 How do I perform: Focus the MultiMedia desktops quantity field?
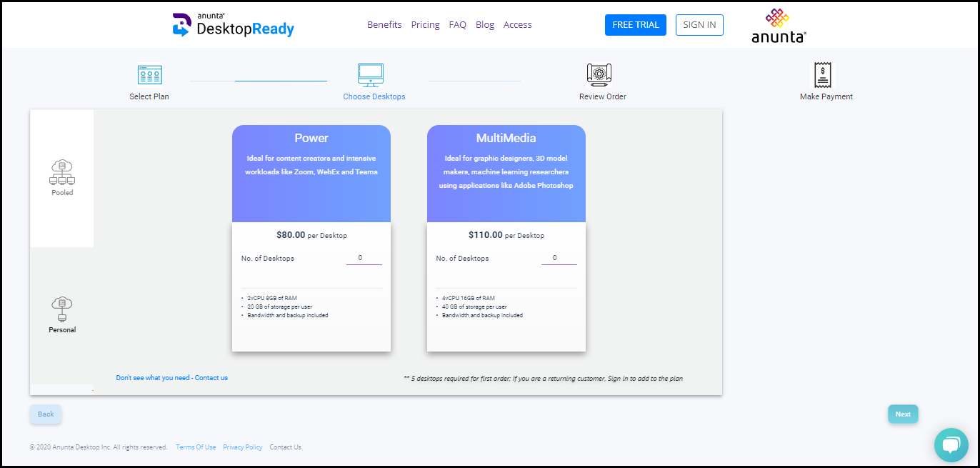click(559, 258)
